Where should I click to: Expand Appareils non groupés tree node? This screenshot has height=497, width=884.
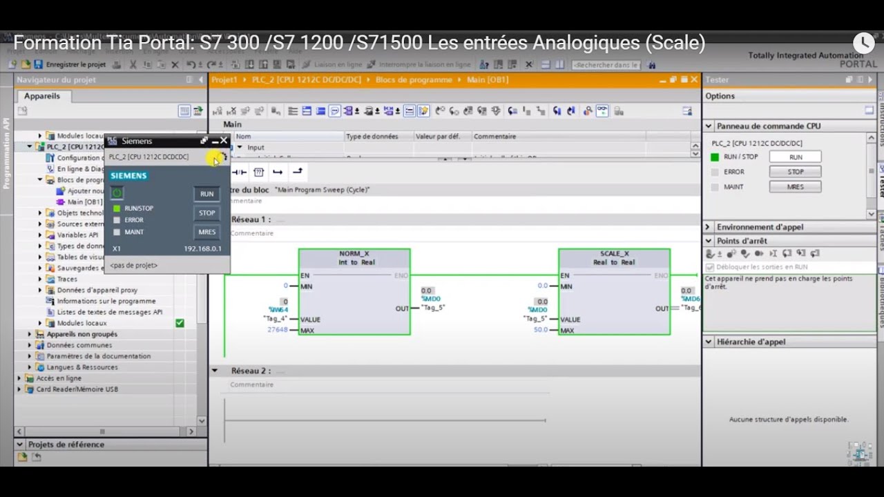tap(30, 334)
